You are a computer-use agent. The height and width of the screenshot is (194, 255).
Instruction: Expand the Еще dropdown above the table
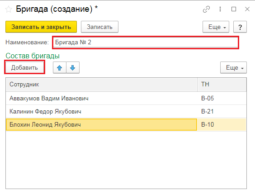point(234,68)
